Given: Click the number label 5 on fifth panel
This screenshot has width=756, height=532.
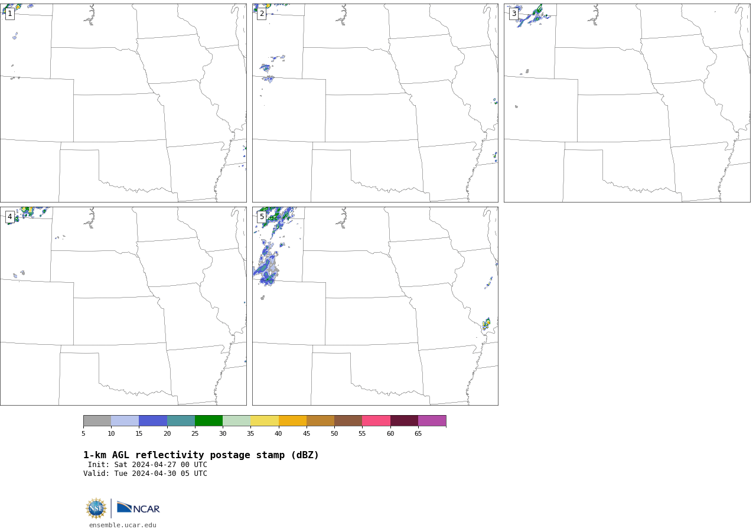Looking at the screenshot, I should (x=262, y=217).
